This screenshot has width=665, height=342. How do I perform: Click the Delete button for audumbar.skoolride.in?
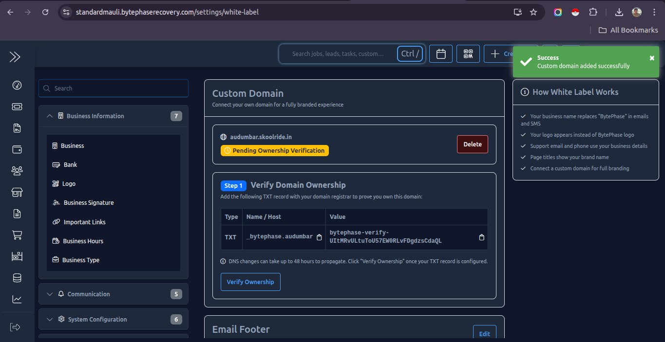pos(472,144)
